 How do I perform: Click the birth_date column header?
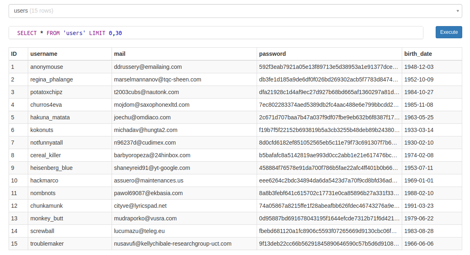pos(418,54)
